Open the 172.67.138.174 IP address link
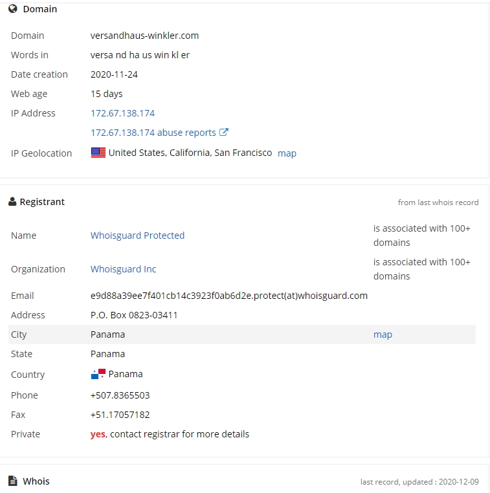 122,113
